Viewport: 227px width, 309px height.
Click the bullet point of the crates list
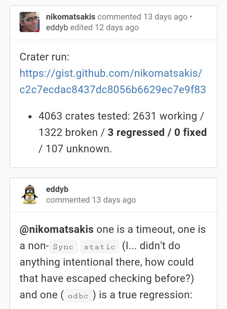[30, 117]
